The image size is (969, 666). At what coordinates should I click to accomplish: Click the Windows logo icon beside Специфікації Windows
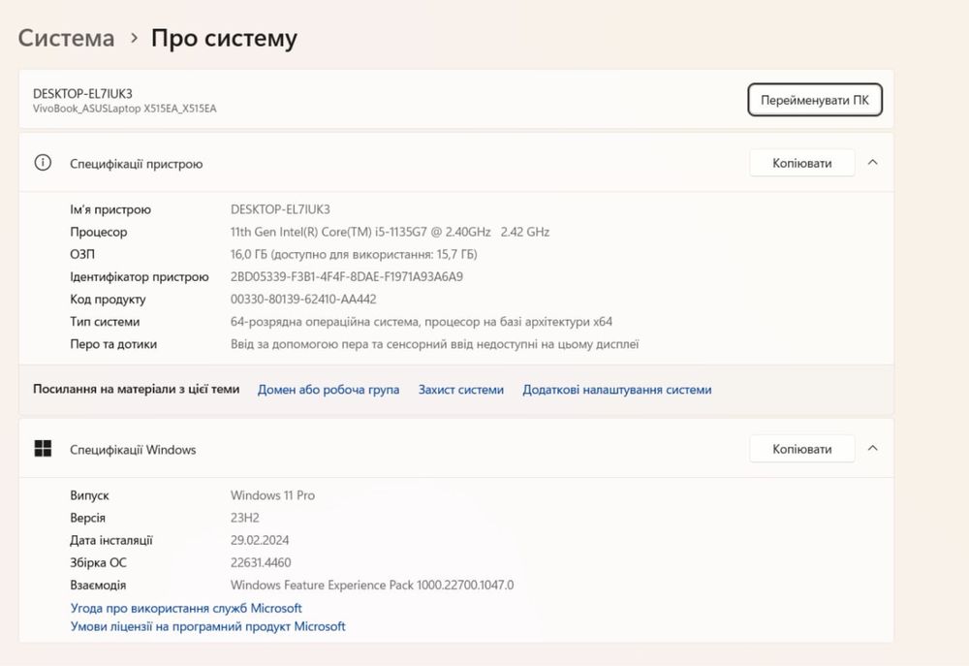click(x=43, y=449)
